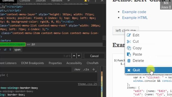Viewport: 172px width, 97px height.
Task: Open the ChroPath tab
Action: point(92,63)
